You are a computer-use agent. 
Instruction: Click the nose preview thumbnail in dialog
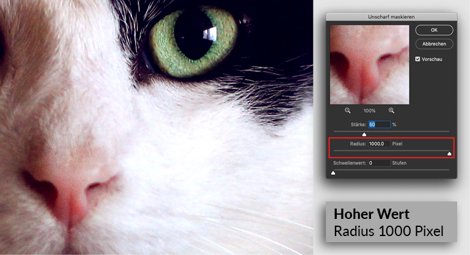(370, 65)
